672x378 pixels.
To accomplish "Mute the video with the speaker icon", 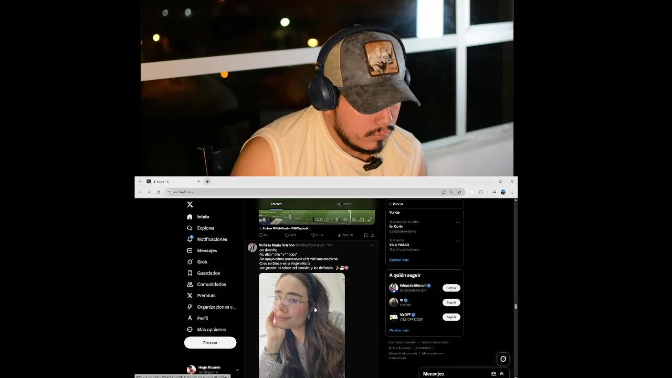I will tap(345, 219).
